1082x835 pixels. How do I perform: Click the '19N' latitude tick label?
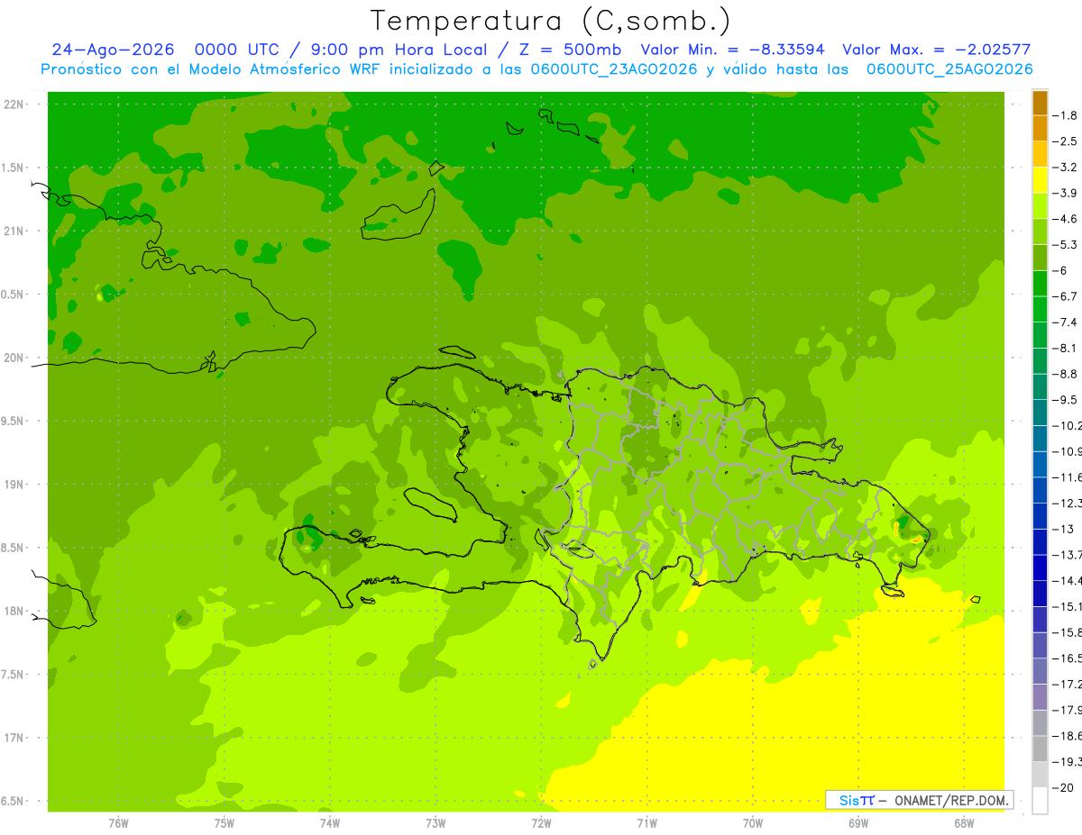click(14, 484)
